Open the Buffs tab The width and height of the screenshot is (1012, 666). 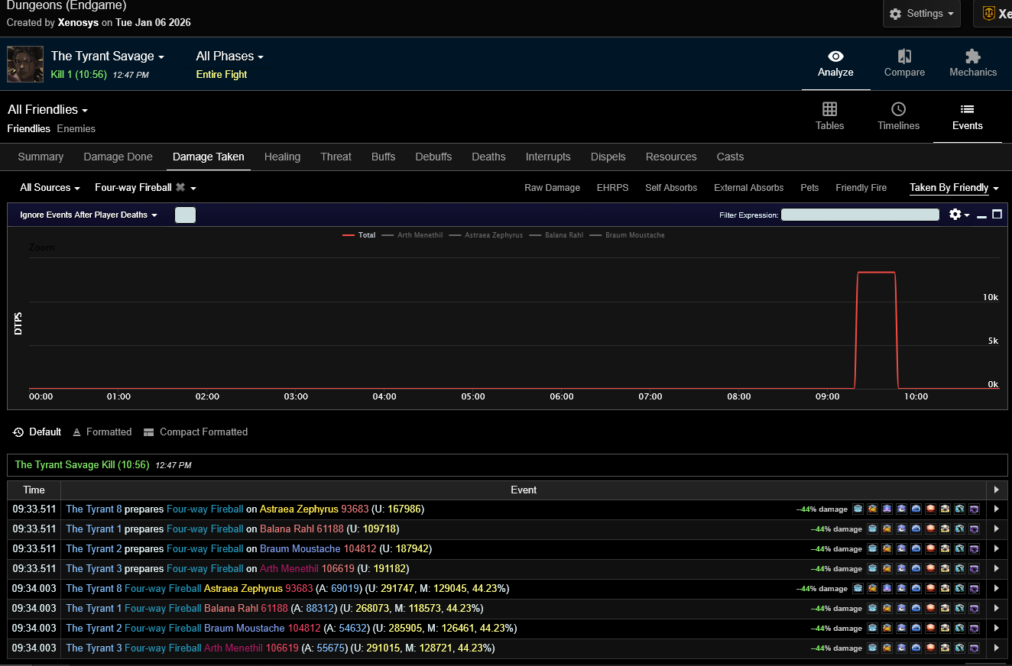(x=383, y=157)
